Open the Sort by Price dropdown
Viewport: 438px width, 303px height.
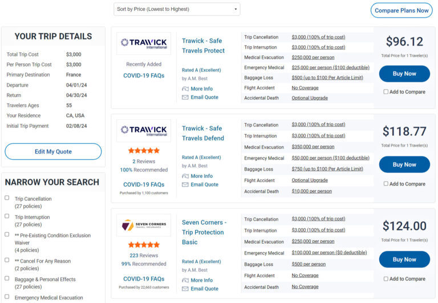click(177, 9)
